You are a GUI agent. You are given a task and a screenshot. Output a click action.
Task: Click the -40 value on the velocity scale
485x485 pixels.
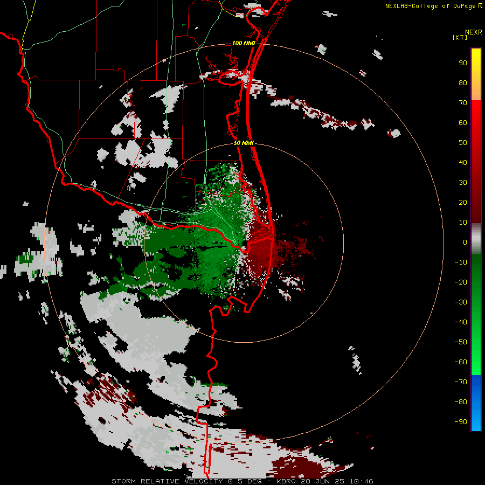coord(461,322)
